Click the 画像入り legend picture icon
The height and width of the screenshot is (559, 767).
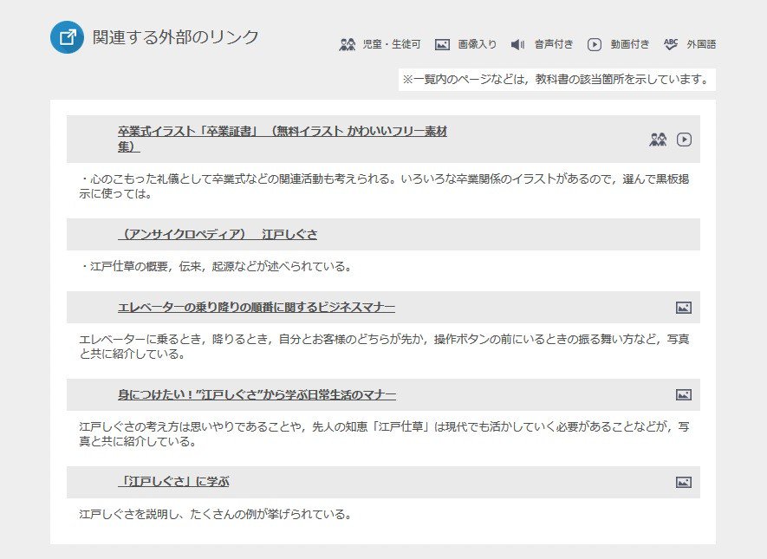pyautogui.click(x=442, y=44)
